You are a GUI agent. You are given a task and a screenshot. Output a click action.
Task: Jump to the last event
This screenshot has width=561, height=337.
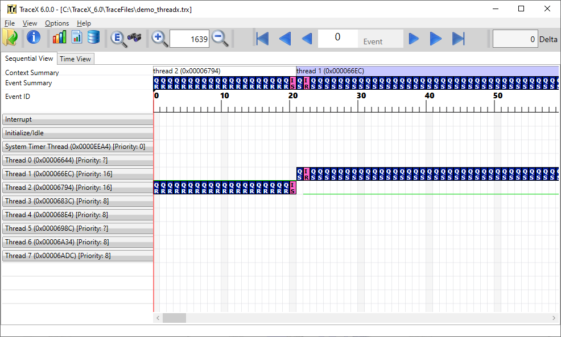[458, 39]
